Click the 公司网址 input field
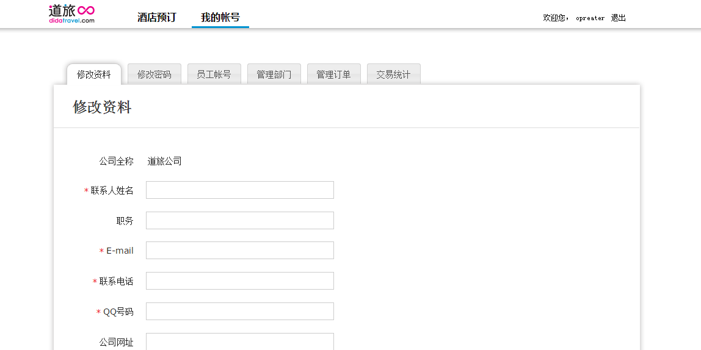The width and height of the screenshot is (701, 350). click(x=239, y=341)
